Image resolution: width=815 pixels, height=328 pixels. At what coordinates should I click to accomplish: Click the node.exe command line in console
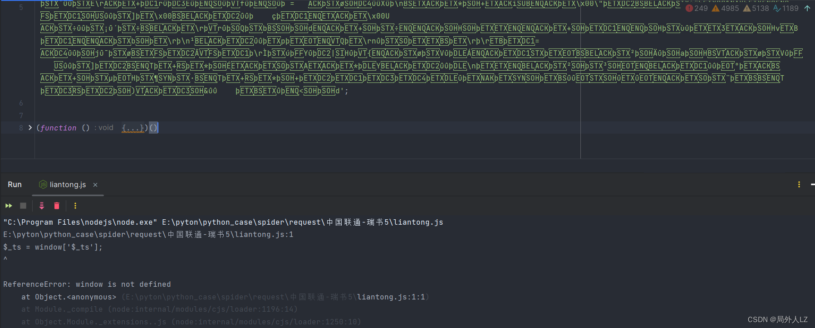(x=223, y=222)
